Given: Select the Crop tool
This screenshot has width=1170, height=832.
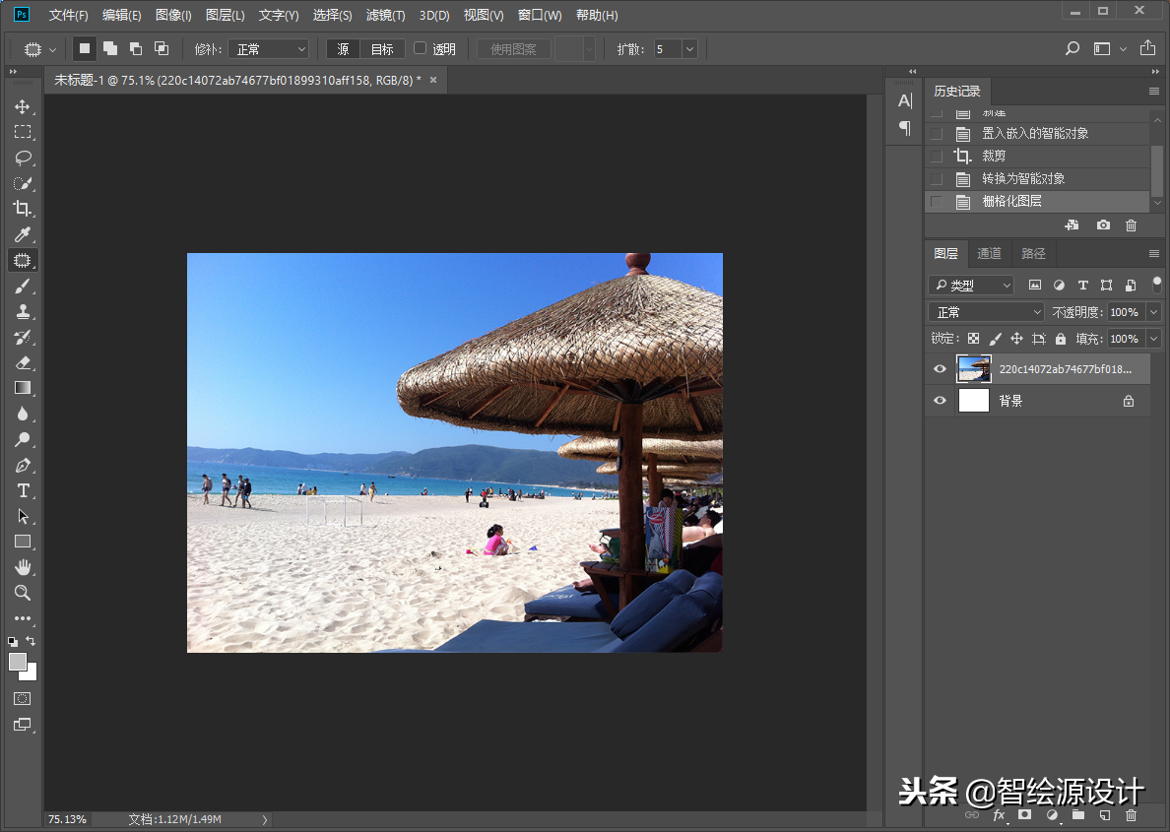Looking at the screenshot, I should tap(22, 209).
